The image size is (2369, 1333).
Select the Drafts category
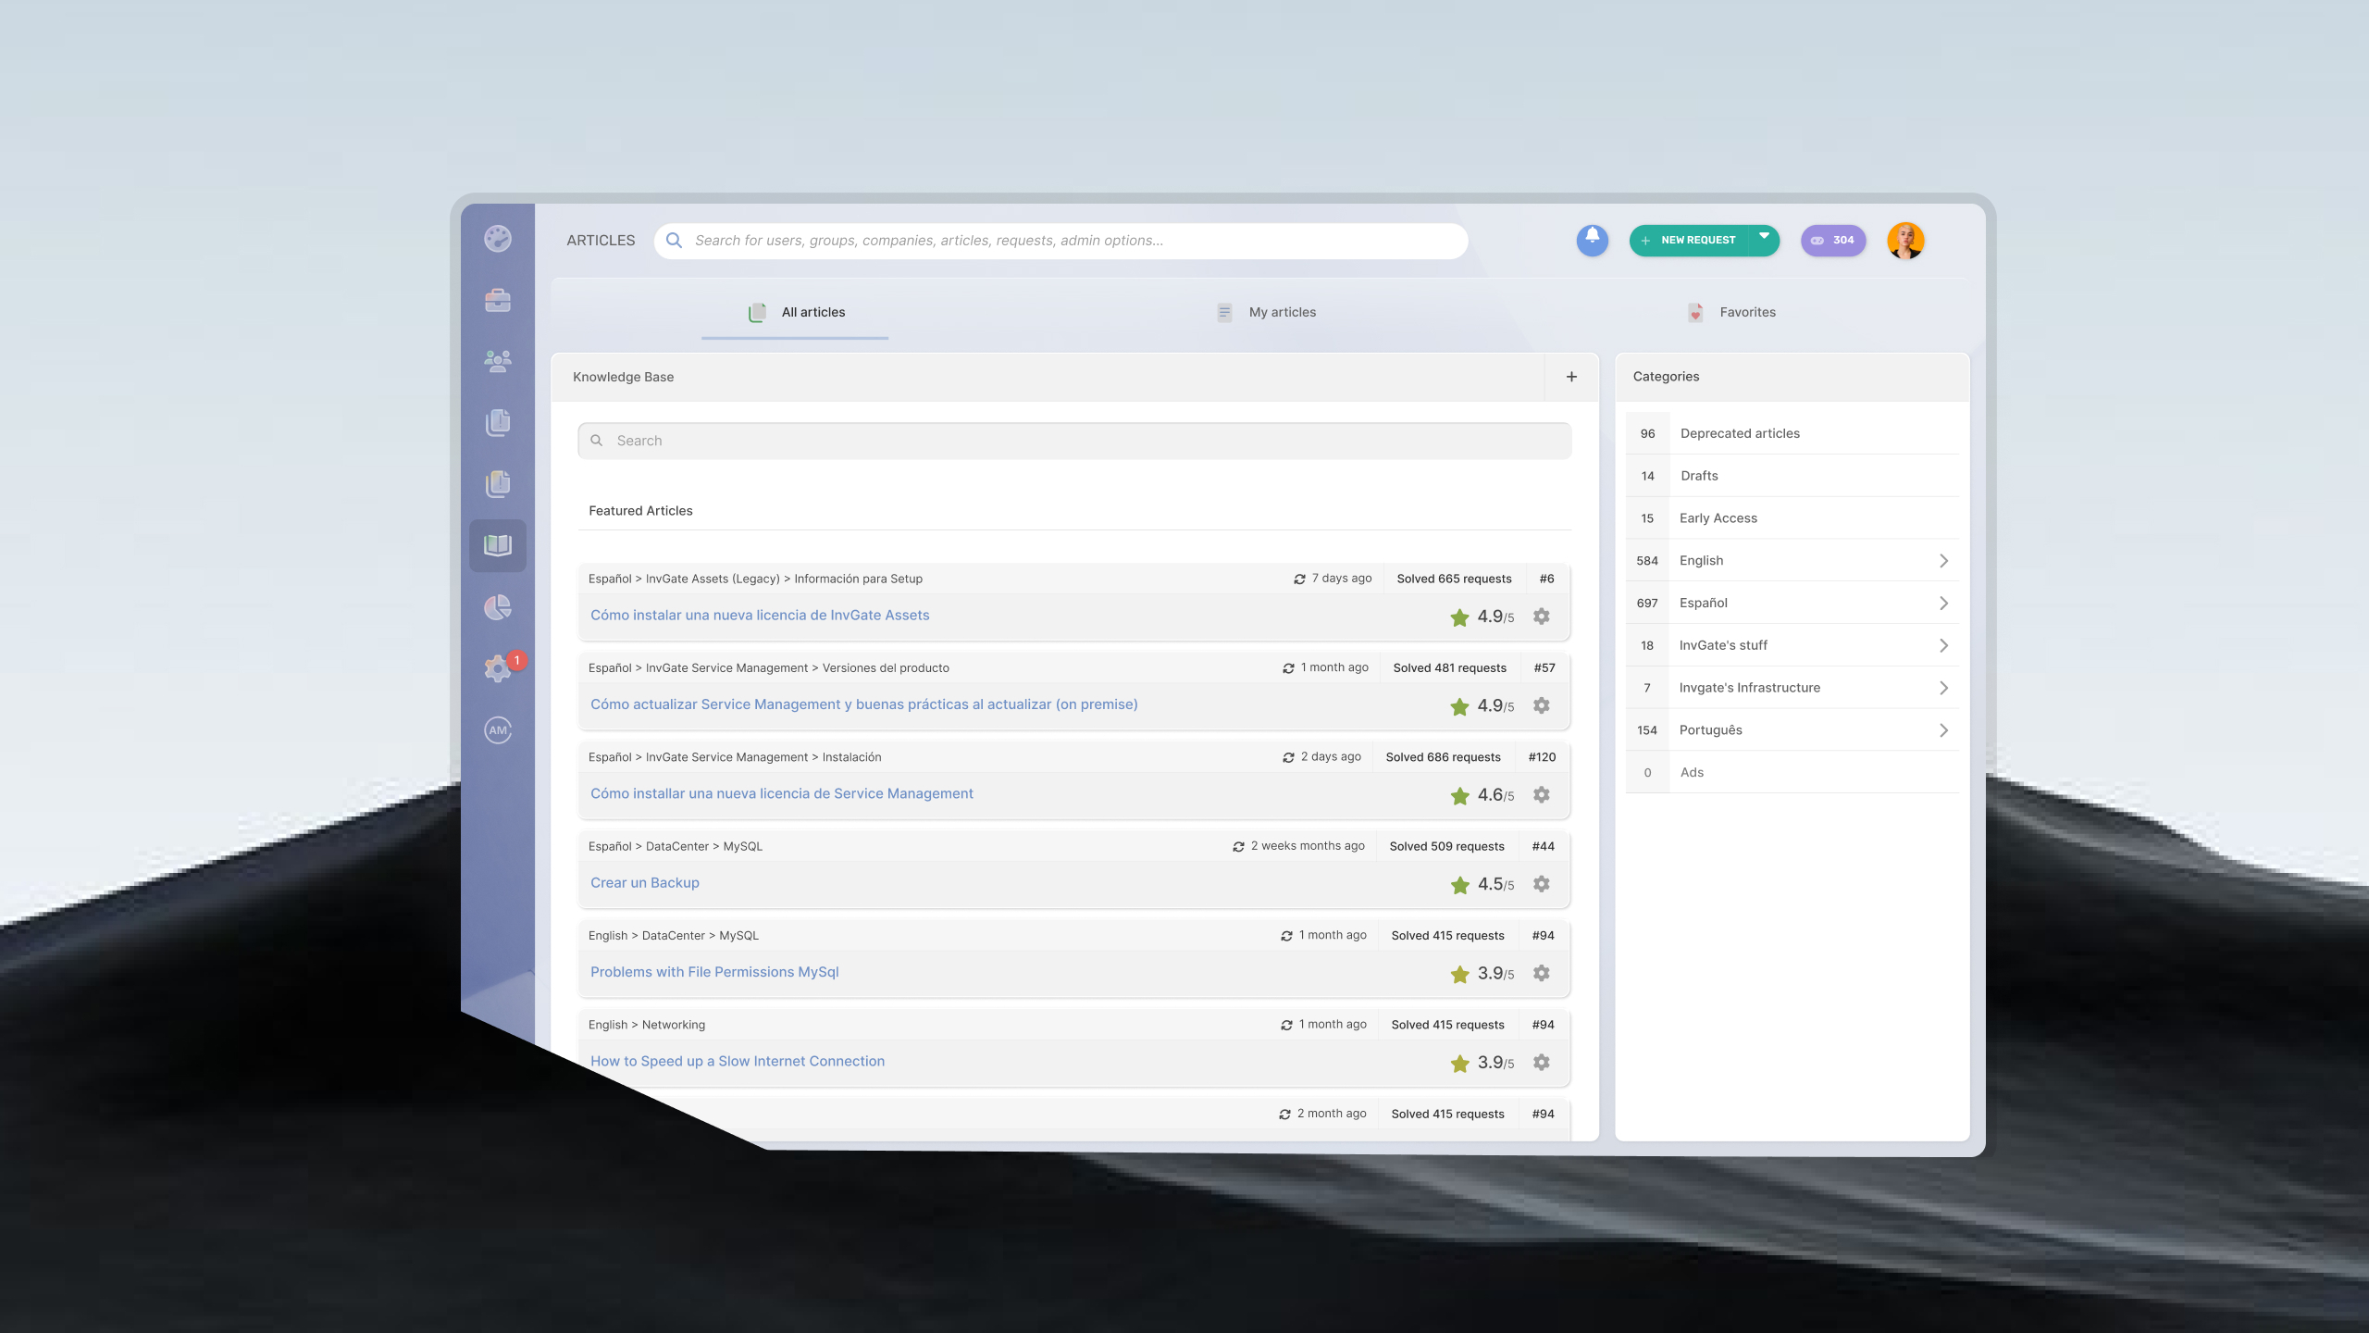click(1792, 476)
